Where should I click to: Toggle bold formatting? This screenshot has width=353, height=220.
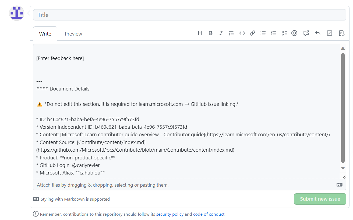pos(210,33)
